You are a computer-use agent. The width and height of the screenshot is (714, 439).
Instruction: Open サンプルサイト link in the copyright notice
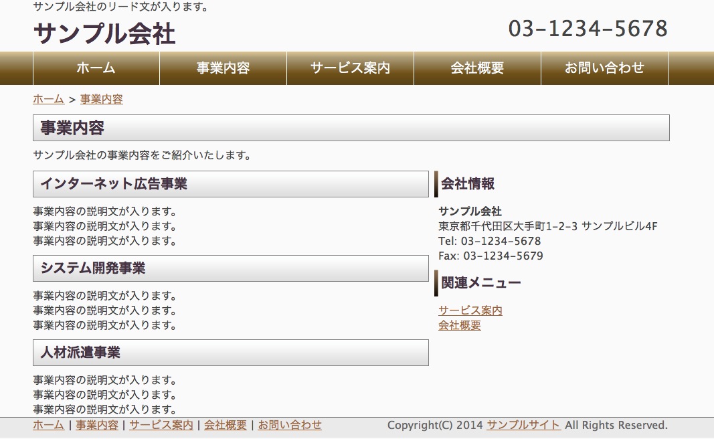tap(523, 425)
